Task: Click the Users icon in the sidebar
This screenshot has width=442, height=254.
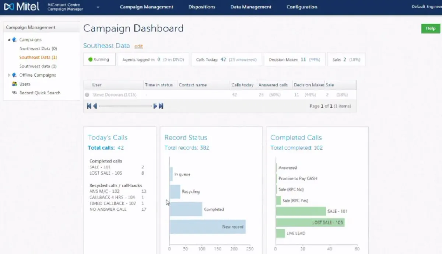Action: point(14,84)
